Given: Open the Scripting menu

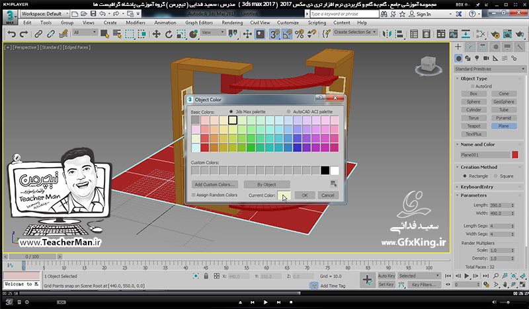Looking at the screenshot, I should point(317,22).
